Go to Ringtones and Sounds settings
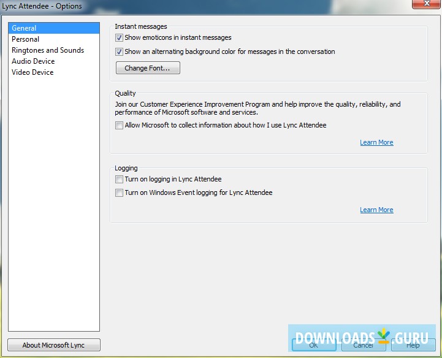The height and width of the screenshot is (358, 442). (x=54, y=50)
